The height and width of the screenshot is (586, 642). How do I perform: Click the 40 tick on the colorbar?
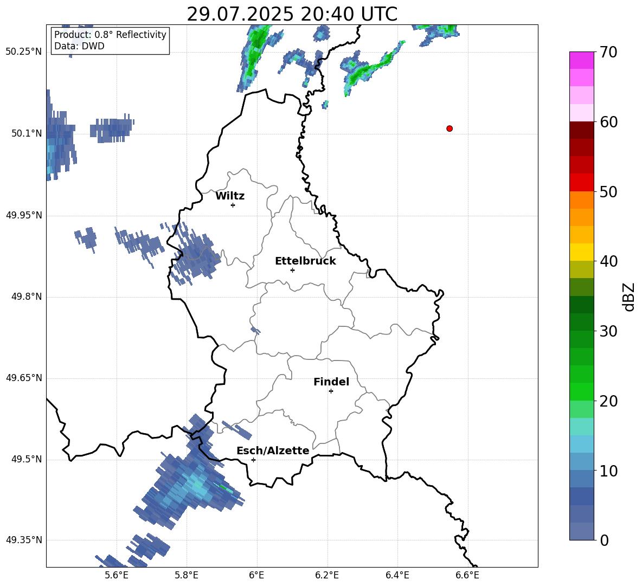608,261
